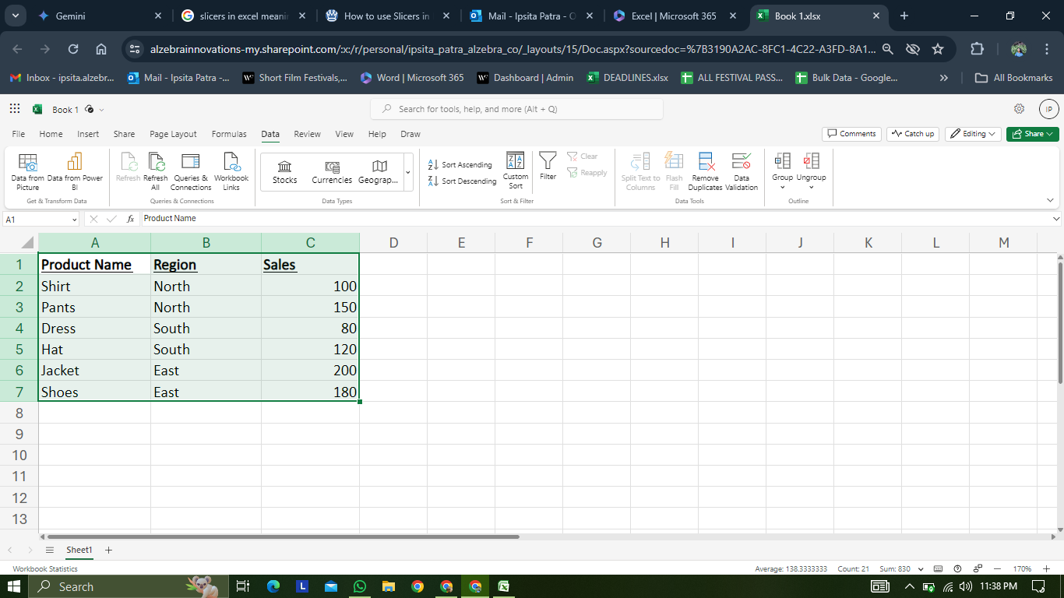Switch to the Draw tab
The image size is (1064, 598).
click(x=410, y=134)
